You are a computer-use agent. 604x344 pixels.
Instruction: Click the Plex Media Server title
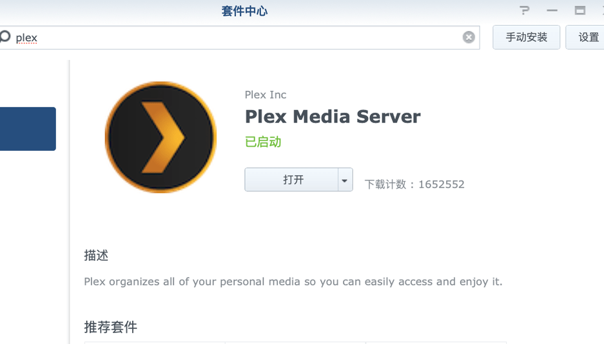333,117
